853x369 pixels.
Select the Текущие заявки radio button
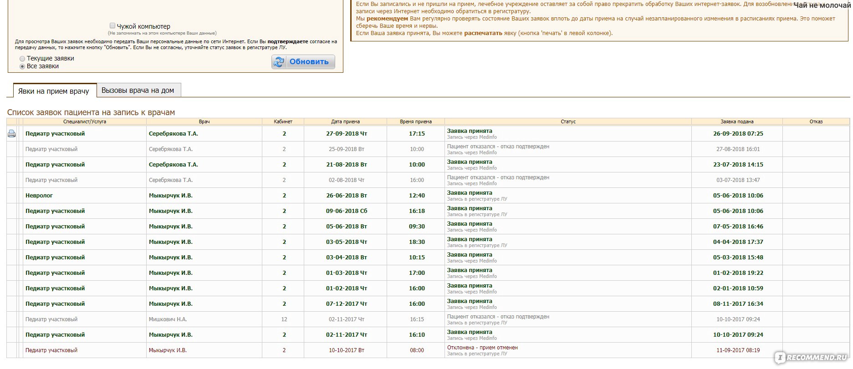(x=22, y=59)
